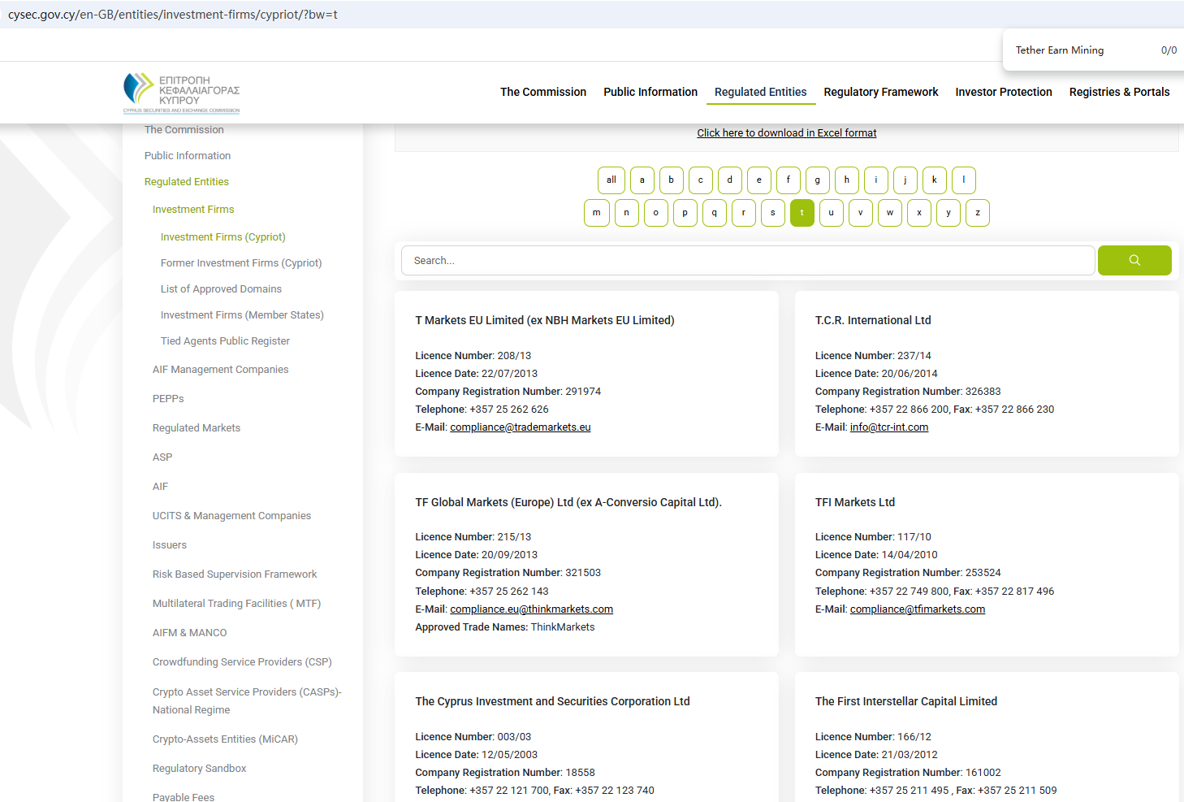
Task: Open compliance@trademarkets.eu email link
Action: tap(520, 427)
